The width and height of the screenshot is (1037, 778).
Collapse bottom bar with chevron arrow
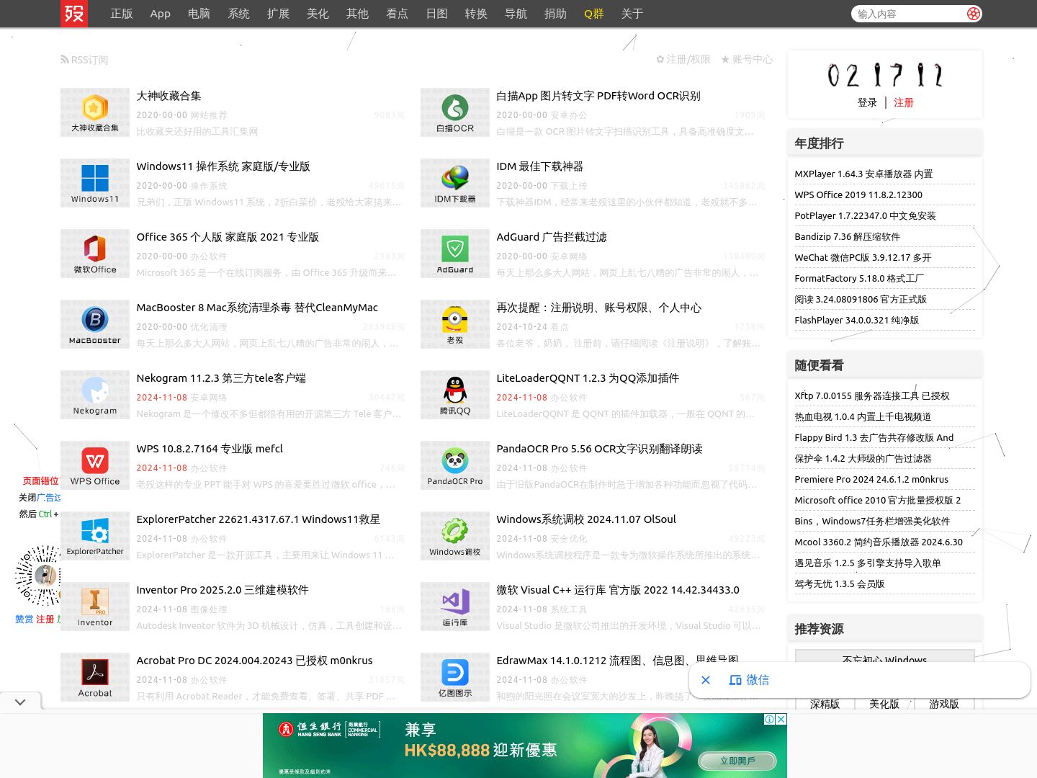[20, 702]
